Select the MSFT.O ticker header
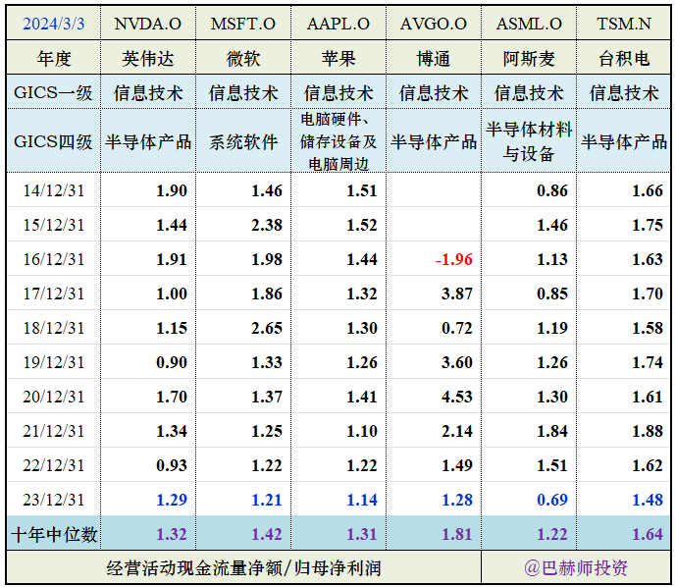676x587 pixels. tap(243, 24)
